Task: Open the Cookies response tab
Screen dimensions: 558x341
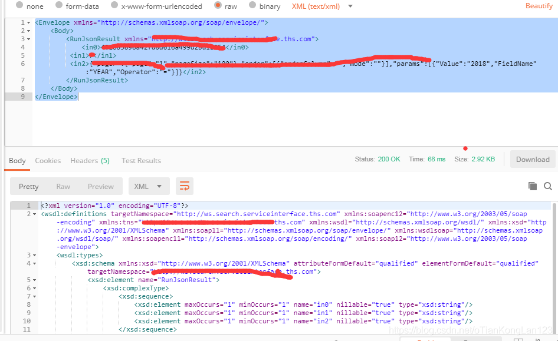Action: [48, 161]
